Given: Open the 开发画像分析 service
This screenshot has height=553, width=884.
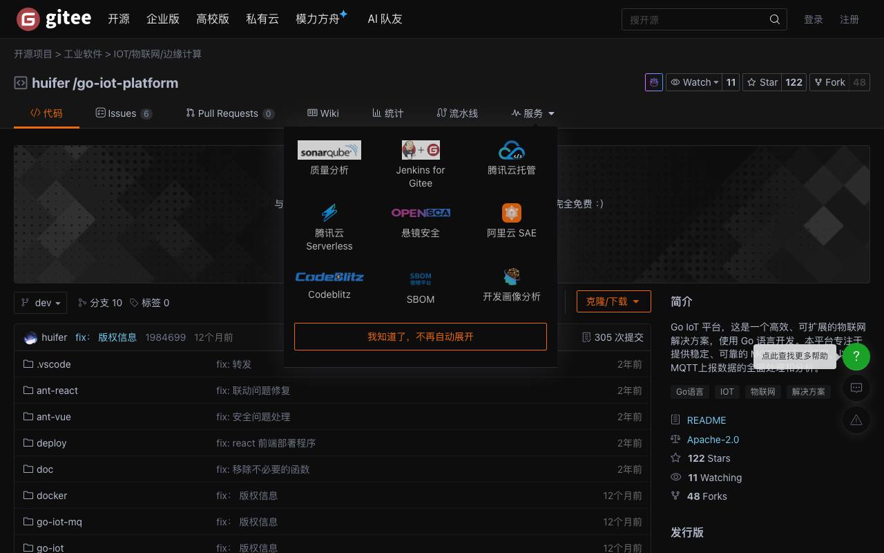Looking at the screenshot, I should (512, 285).
